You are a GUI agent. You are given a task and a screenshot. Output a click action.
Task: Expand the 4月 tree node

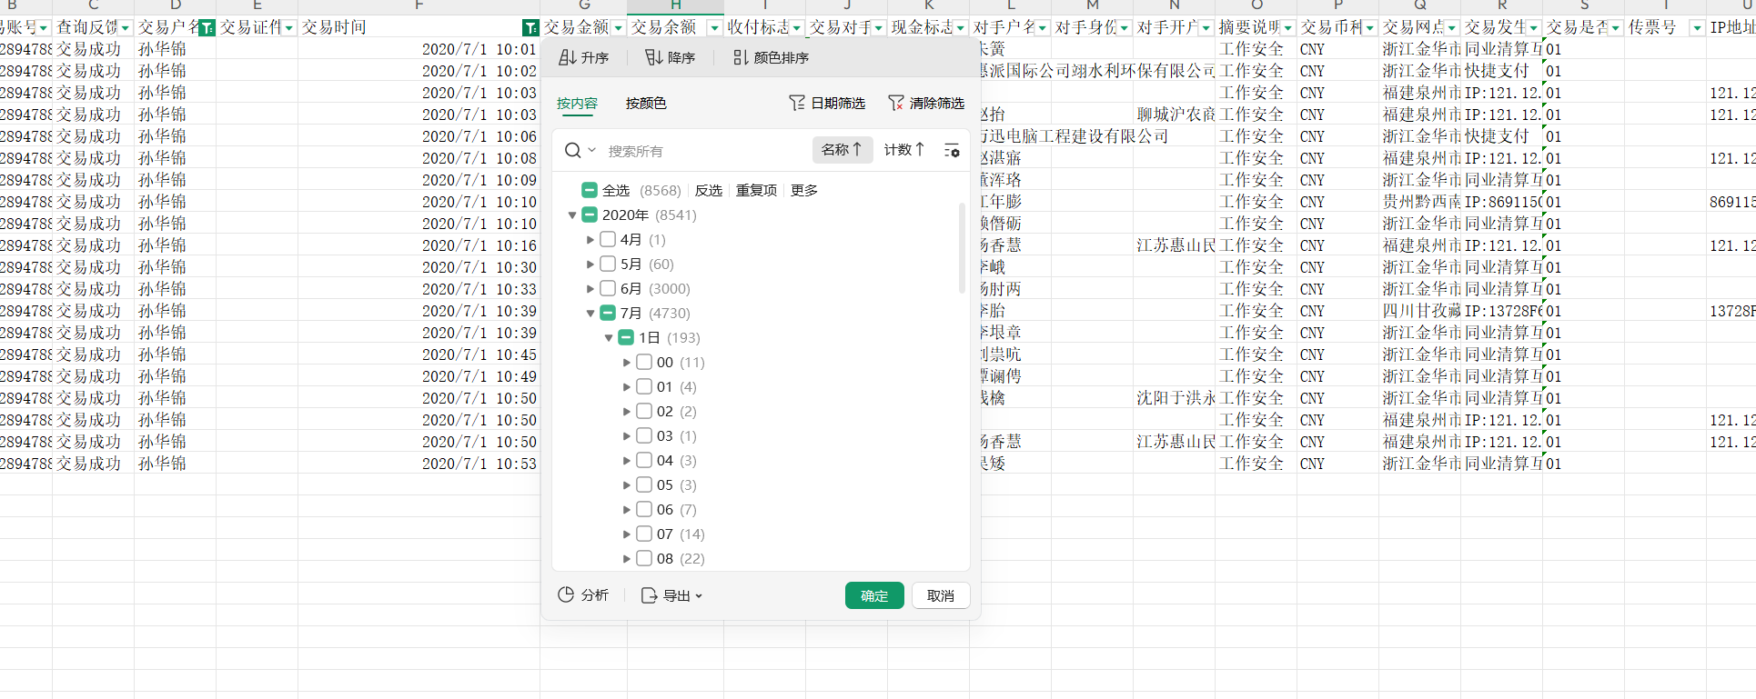[x=590, y=240]
